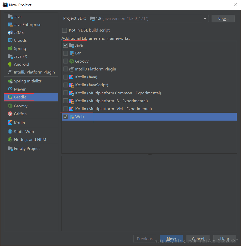Check the Groovy framework checkbox
This screenshot has height=246, width=241.
tap(66, 61)
